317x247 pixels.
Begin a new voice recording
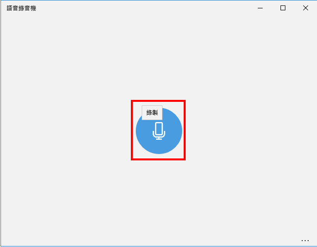159,131
